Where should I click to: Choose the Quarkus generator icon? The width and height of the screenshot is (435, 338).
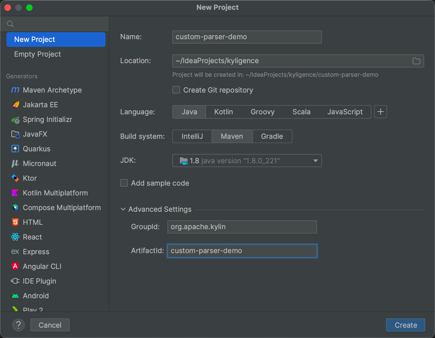(x=15, y=149)
